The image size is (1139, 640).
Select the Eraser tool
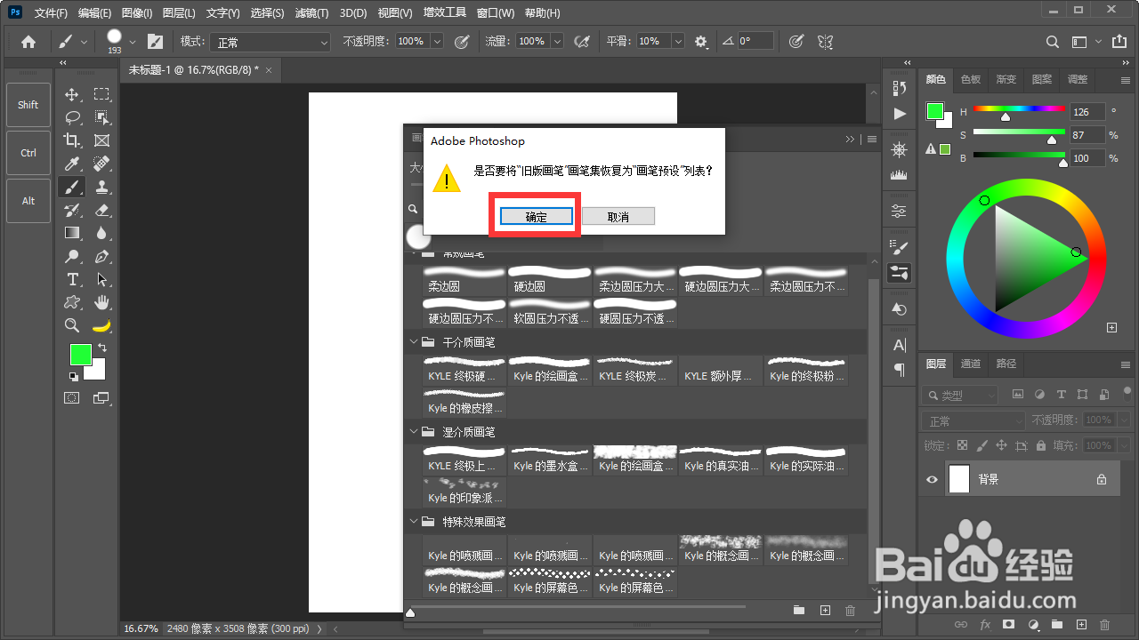(x=102, y=210)
